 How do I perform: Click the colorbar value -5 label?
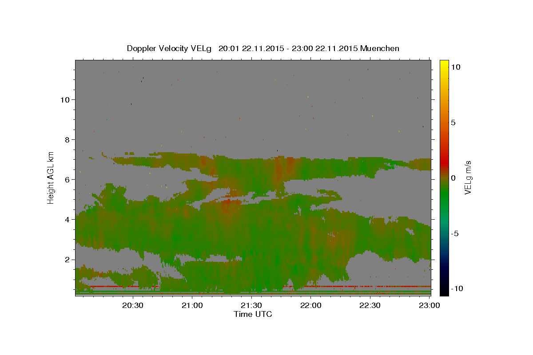click(x=455, y=233)
